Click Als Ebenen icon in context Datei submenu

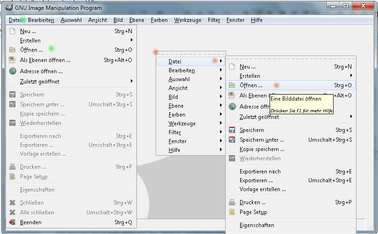(232, 95)
